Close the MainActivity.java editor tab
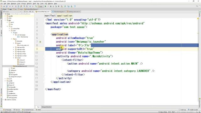This screenshot has width=201, height=113. pyautogui.click(x=65, y=12)
